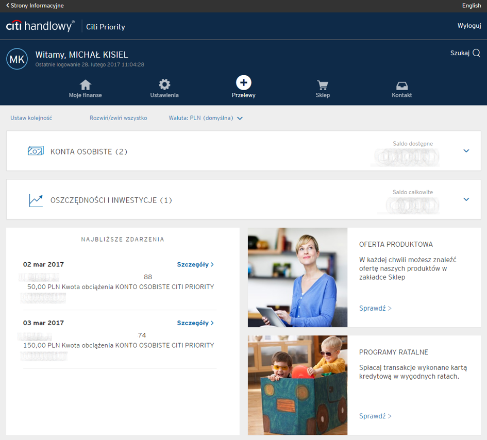Expand the Konta Osobiste section chevron
The image size is (487, 440).
pyautogui.click(x=466, y=151)
